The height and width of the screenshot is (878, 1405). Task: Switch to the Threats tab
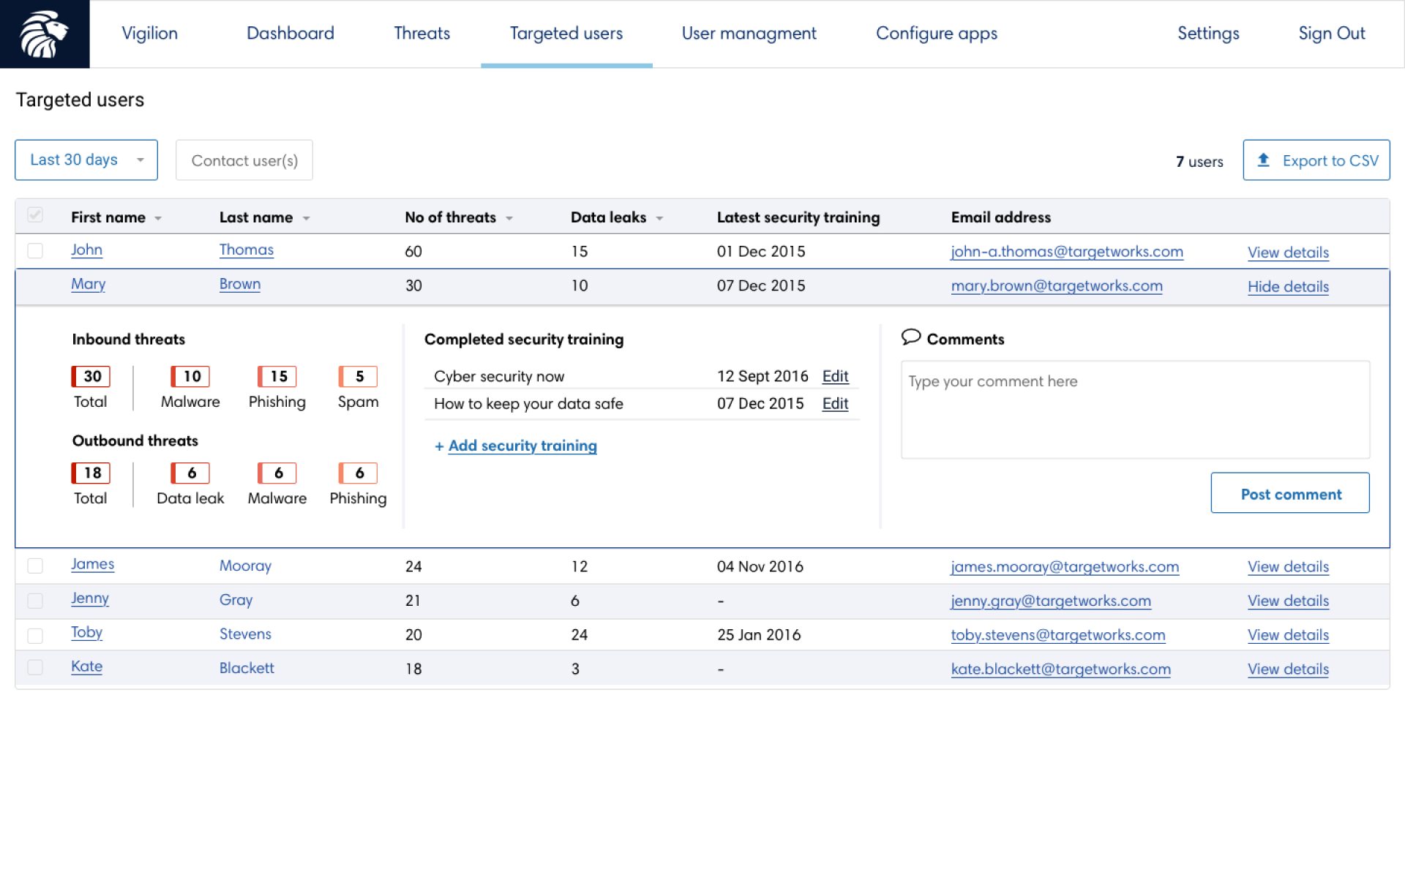[421, 34]
